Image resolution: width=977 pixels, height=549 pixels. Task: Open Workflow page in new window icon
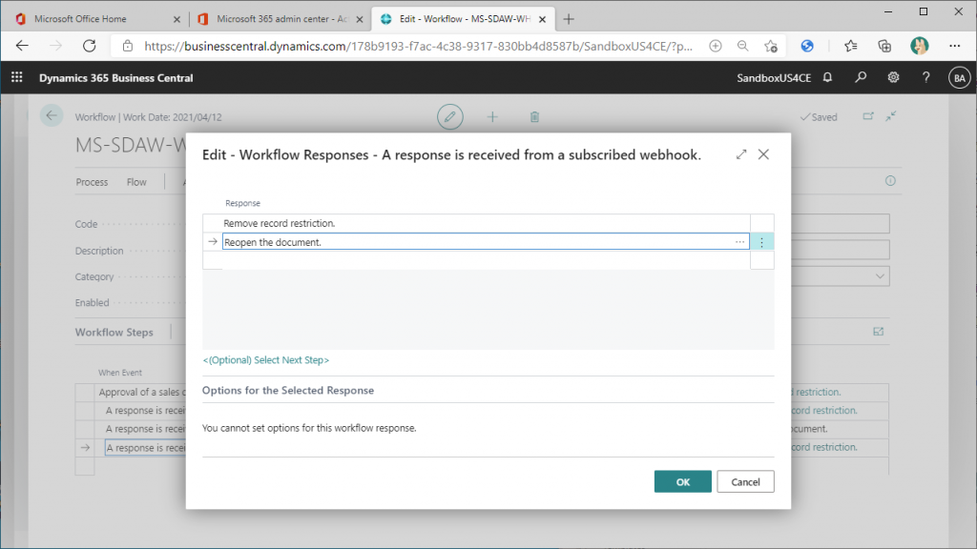pos(868,116)
